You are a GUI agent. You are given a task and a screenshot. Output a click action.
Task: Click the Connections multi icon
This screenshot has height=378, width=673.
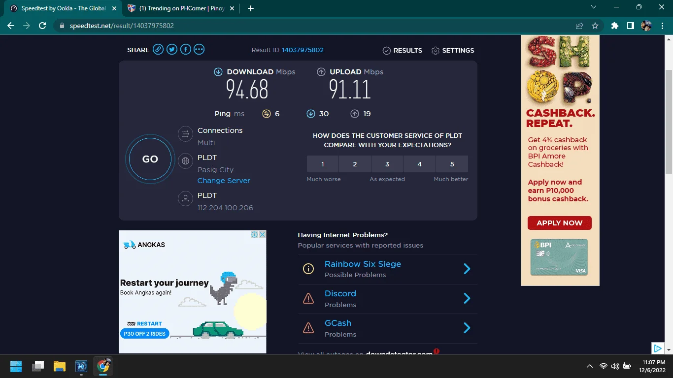(185, 134)
